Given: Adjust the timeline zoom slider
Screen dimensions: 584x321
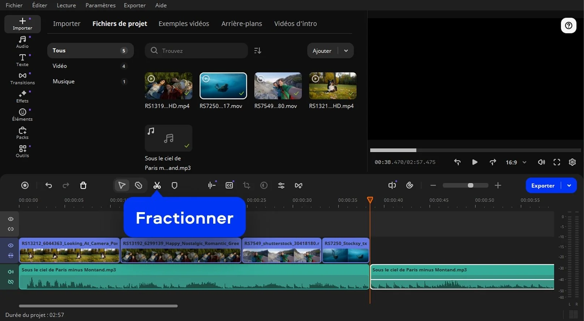Looking at the screenshot, I should [470, 185].
